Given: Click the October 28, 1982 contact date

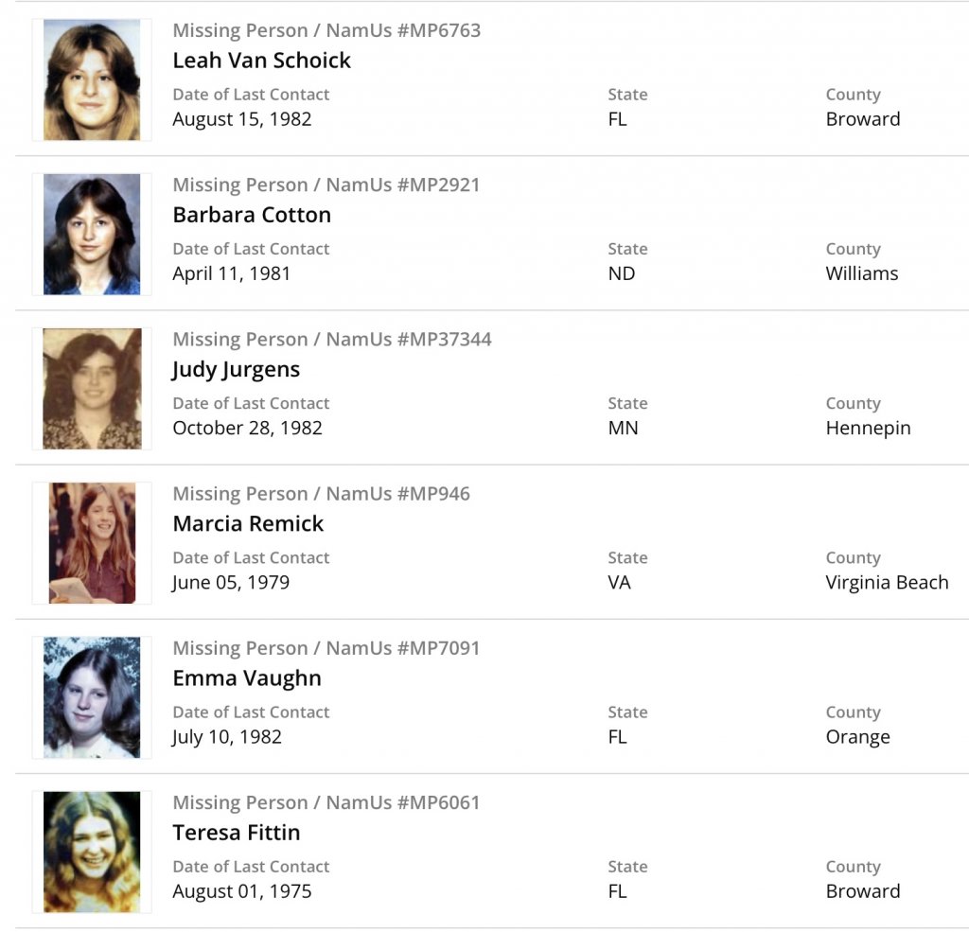Looking at the screenshot, I should pyautogui.click(x=247, y=428).
